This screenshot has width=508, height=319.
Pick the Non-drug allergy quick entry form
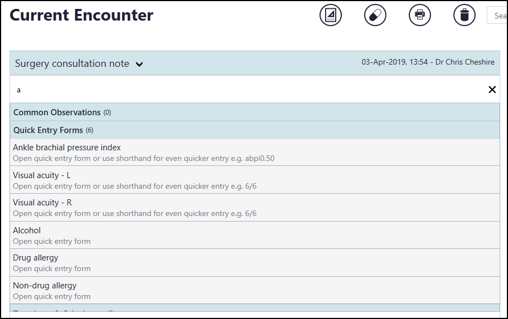coord(45,286)
